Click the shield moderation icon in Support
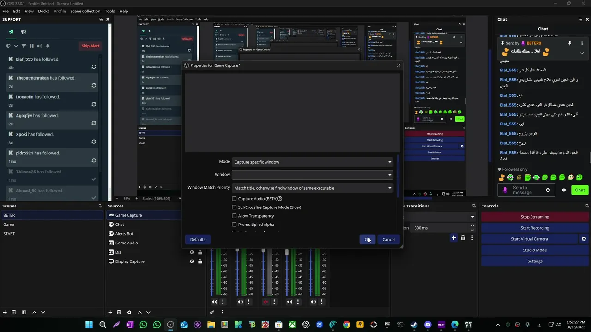Image resolution: width=591 pixels, height=332 pixels. pyautogui.click(x=8, y=46)
